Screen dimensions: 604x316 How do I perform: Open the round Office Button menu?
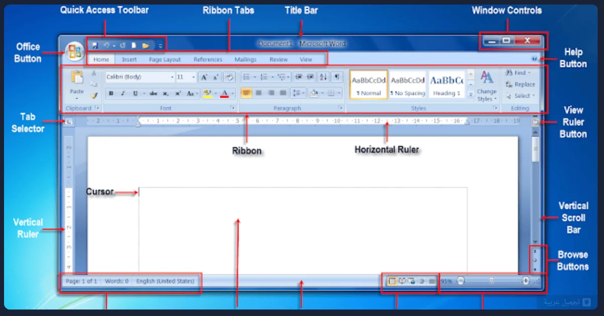(75, 51)
